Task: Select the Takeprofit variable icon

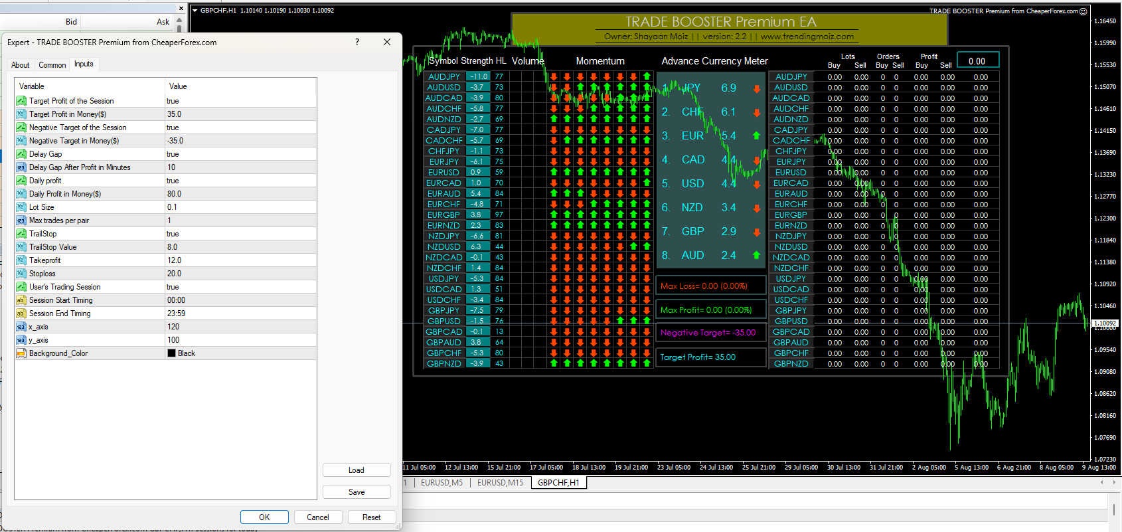Action: click(21, 260)
